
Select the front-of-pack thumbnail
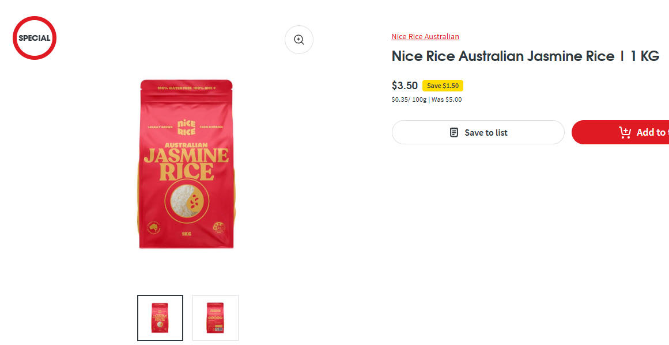pyautogui.click(x=160, y=318)
